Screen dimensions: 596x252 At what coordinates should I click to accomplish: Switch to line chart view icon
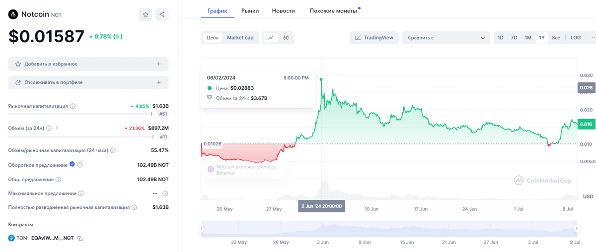point(271,38)
